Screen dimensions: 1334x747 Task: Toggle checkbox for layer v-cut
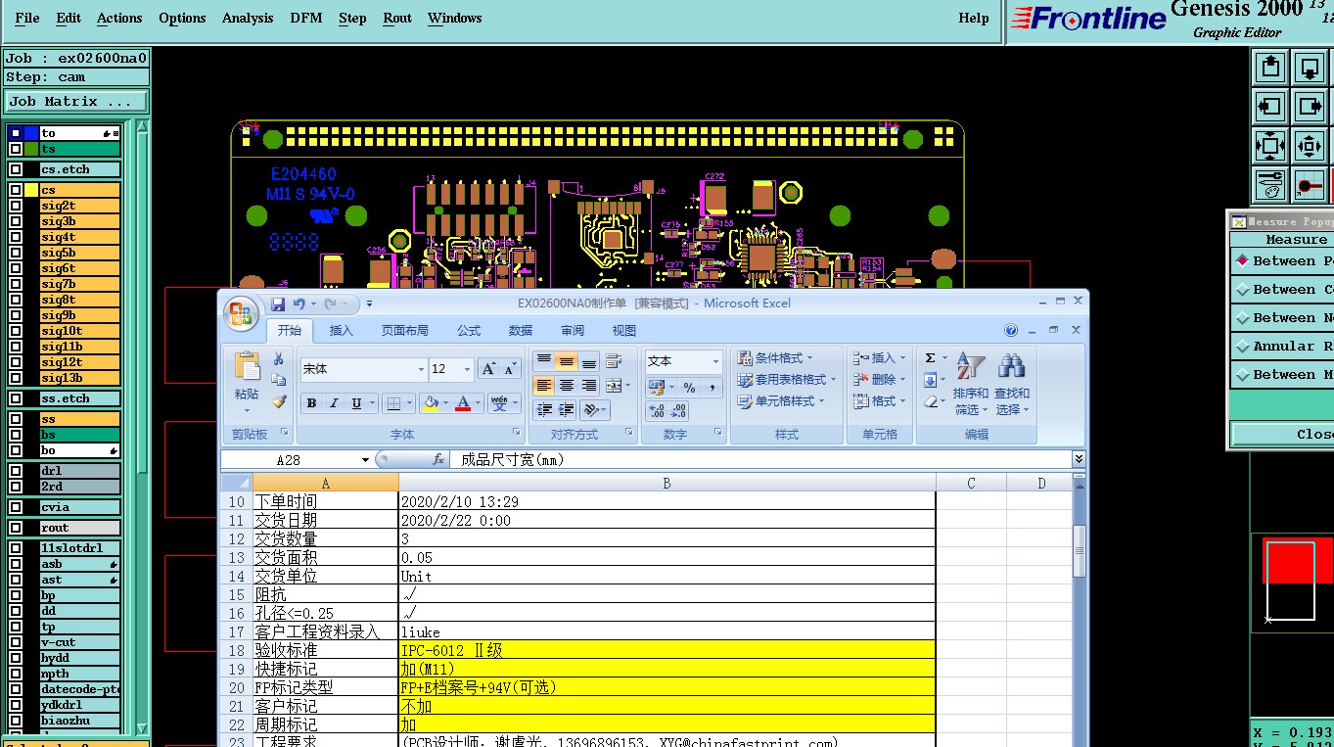pos(16,642)
